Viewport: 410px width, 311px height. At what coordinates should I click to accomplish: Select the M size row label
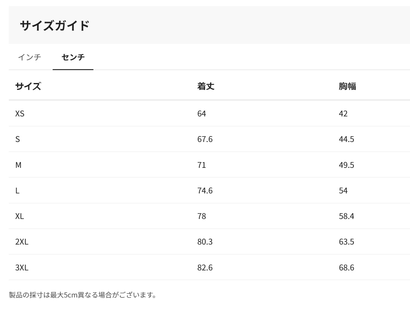tap(18, 165)
